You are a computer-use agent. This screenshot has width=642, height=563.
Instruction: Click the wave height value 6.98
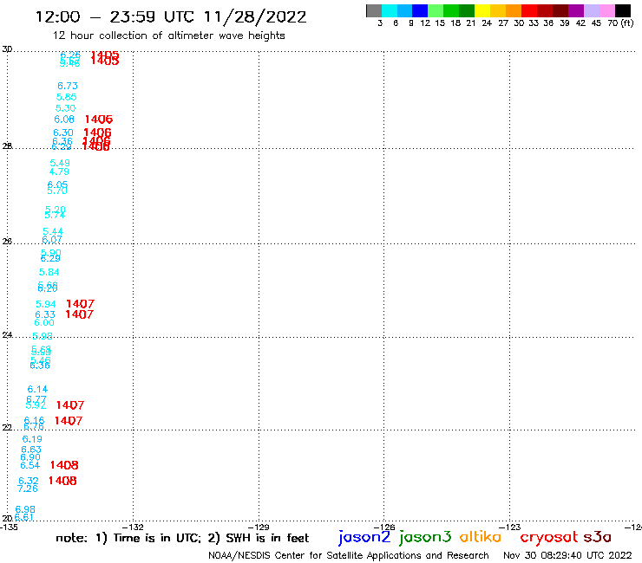pos(25,509)
